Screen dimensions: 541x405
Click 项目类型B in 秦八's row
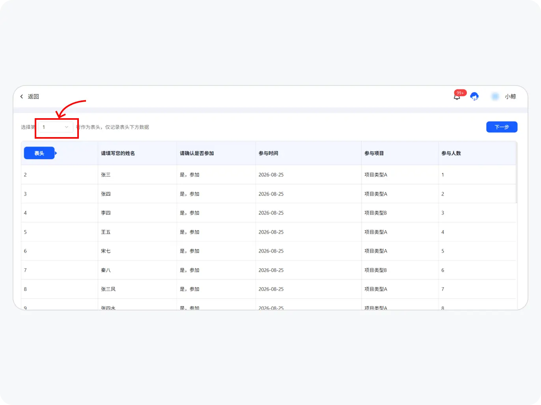pos(376,270)
